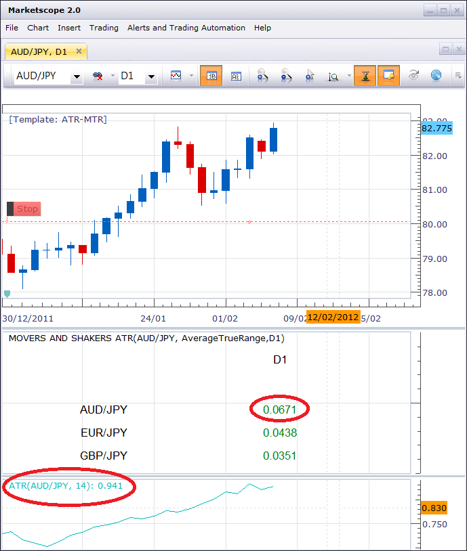Click the 0.0351 ATR value
Screen dimensions: 467x551
[x=280, y=456]
